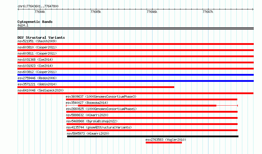This screenshot has width=262, height=154.
Task: Click the 77647k ruler tick label
Action: (x=208, y=12)
